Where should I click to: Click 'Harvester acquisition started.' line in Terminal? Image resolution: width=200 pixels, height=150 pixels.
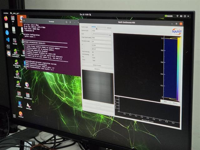(46, 63)
